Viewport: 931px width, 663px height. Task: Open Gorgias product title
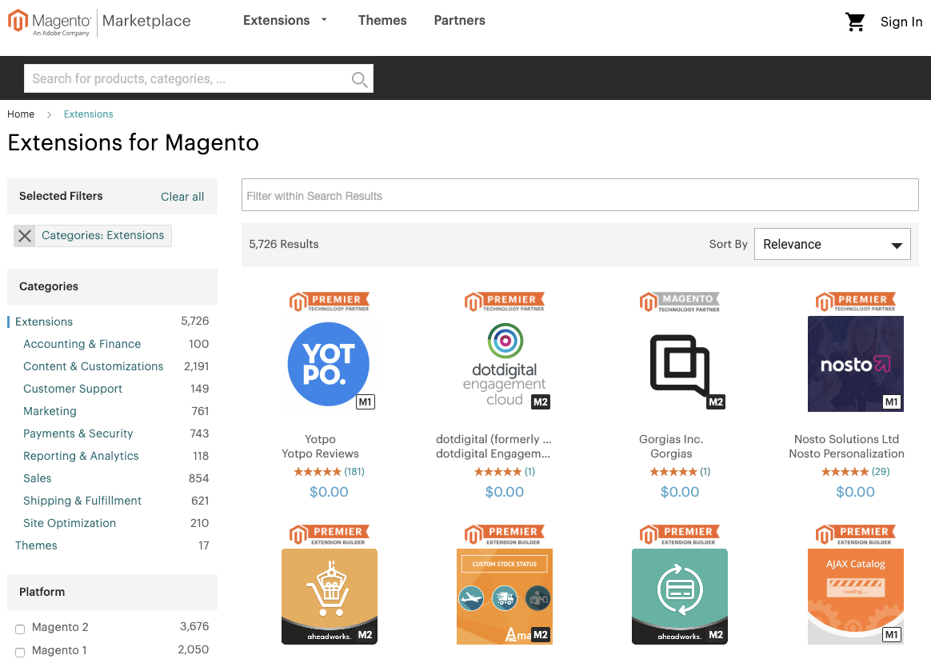(671, 453)
